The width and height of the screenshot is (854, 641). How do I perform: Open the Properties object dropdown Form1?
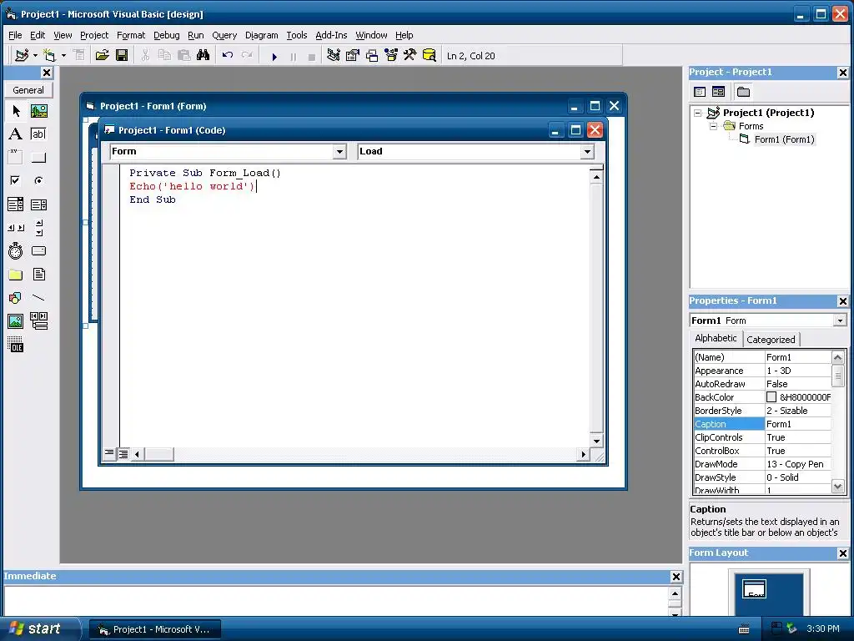[840, 320]
